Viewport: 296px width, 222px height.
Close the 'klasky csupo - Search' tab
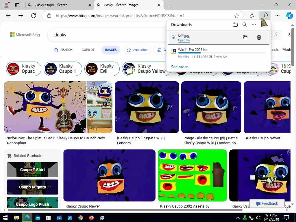click(x=90, y=5)
